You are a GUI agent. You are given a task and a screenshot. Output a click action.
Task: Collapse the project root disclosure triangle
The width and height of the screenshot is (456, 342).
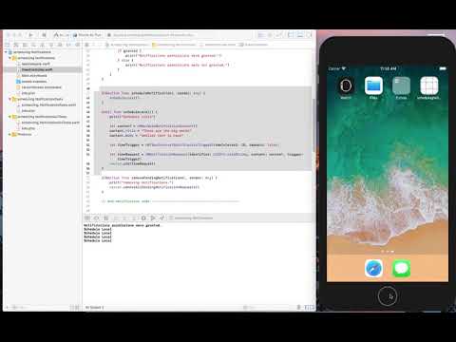pyautogui.click(x=6, y=52)
